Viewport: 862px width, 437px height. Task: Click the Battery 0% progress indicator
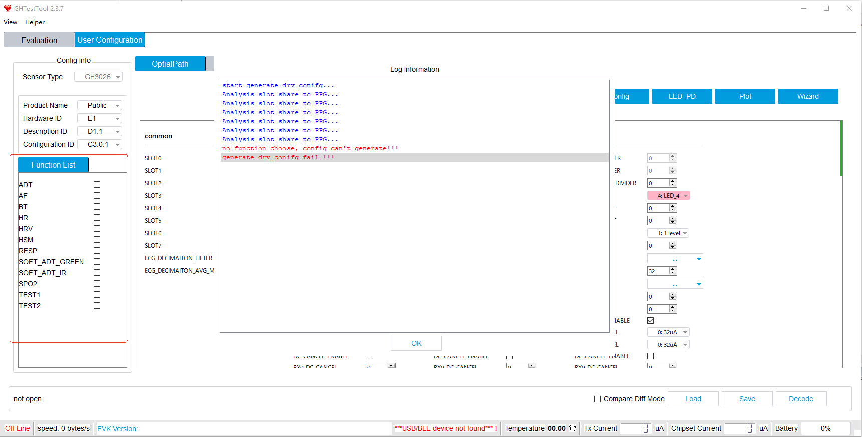(x=825, y=428)
